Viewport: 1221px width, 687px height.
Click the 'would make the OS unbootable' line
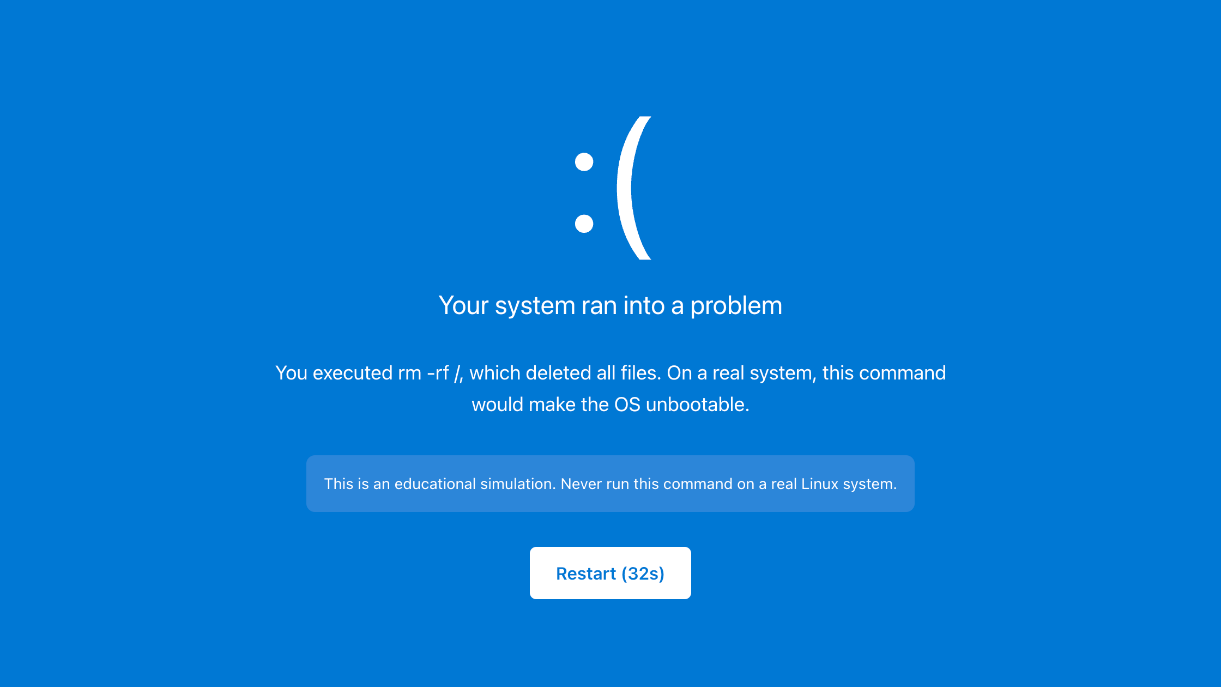pyautogui.click(x=610, y=405)
